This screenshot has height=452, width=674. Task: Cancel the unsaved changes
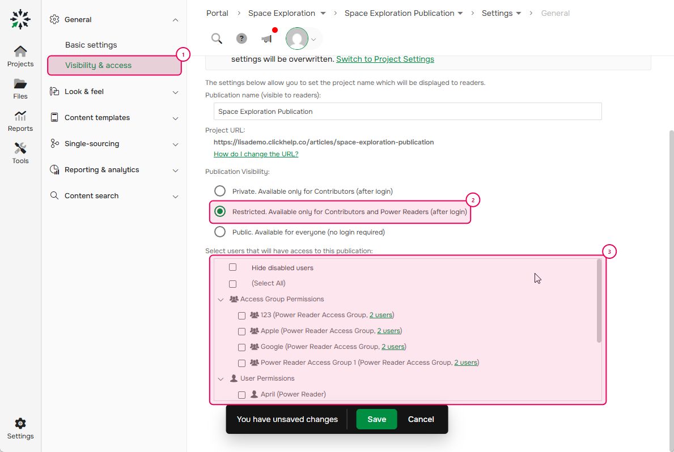(x=421, y=419)
